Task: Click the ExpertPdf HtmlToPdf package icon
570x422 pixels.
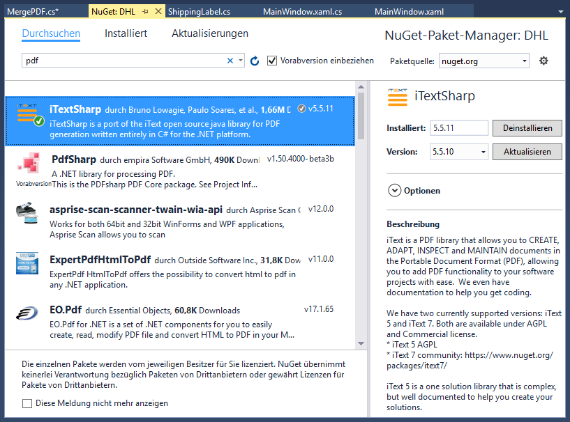Action: pyautogui.click(x=28, y=263)
